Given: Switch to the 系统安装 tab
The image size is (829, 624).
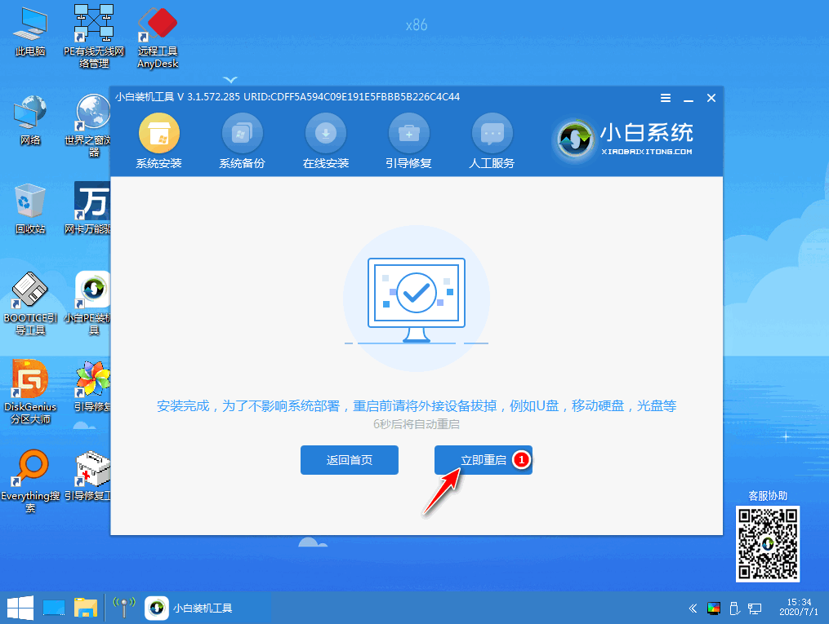Looking at the screenshot, I should click(x=158, y=139).
